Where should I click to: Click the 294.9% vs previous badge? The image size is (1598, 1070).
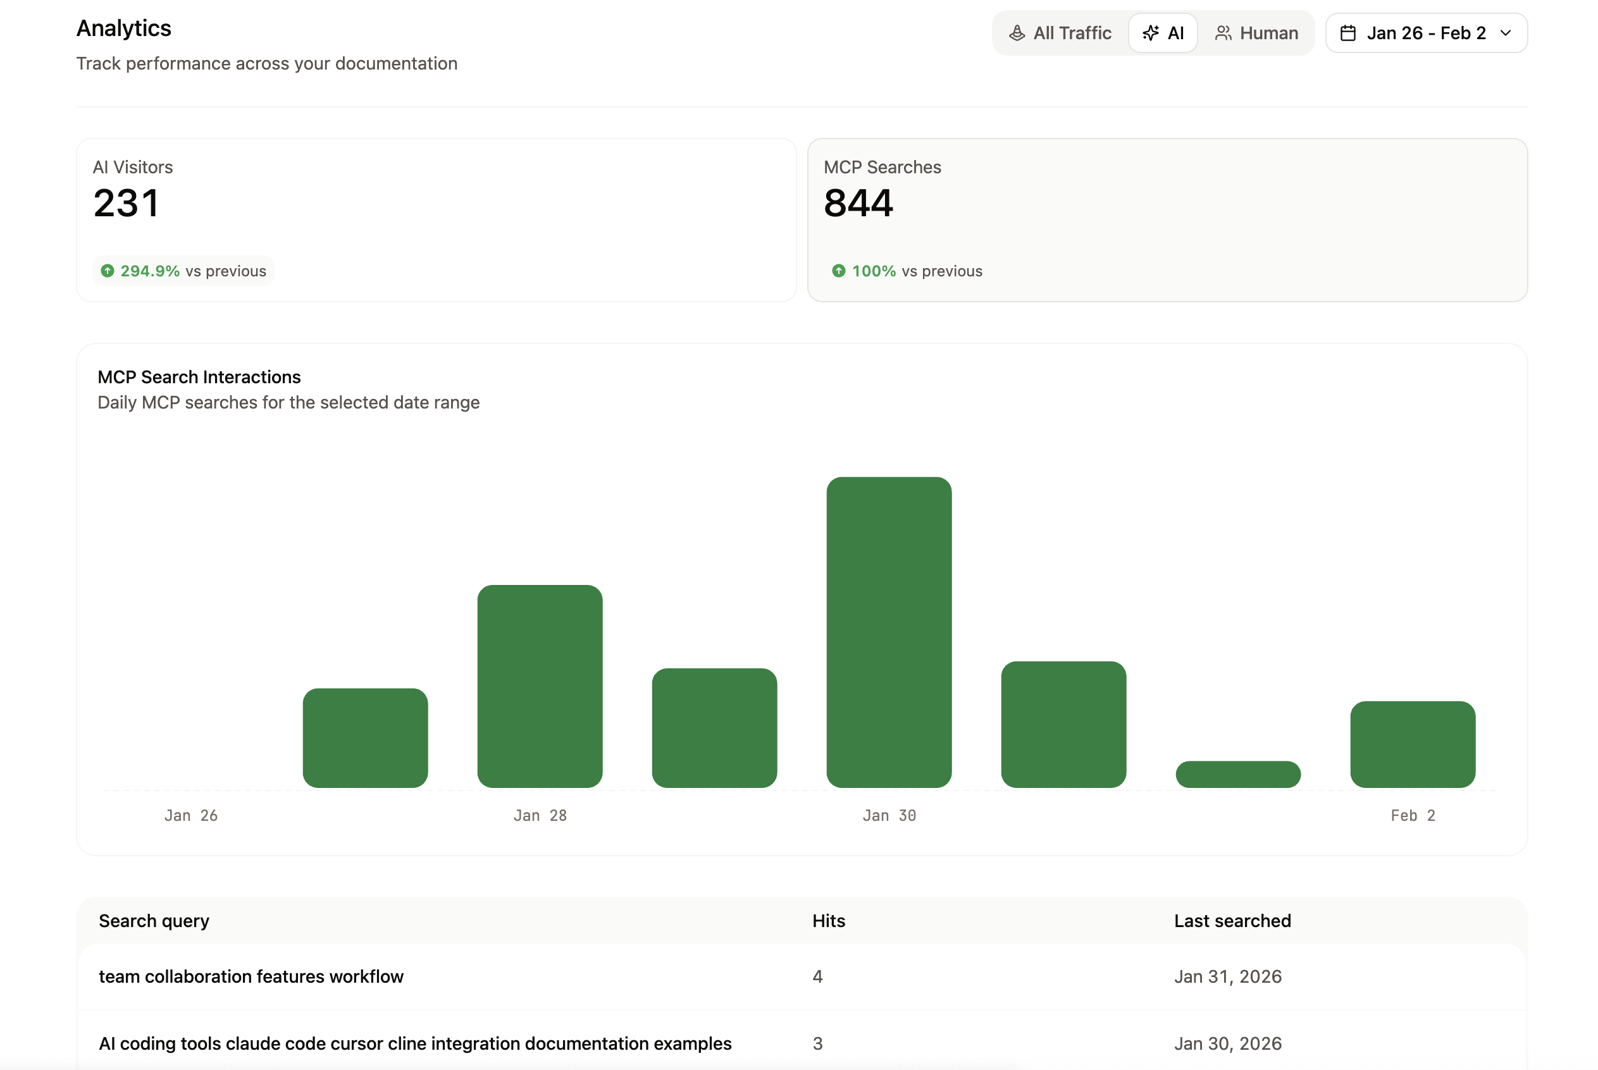tap(182, 271)
